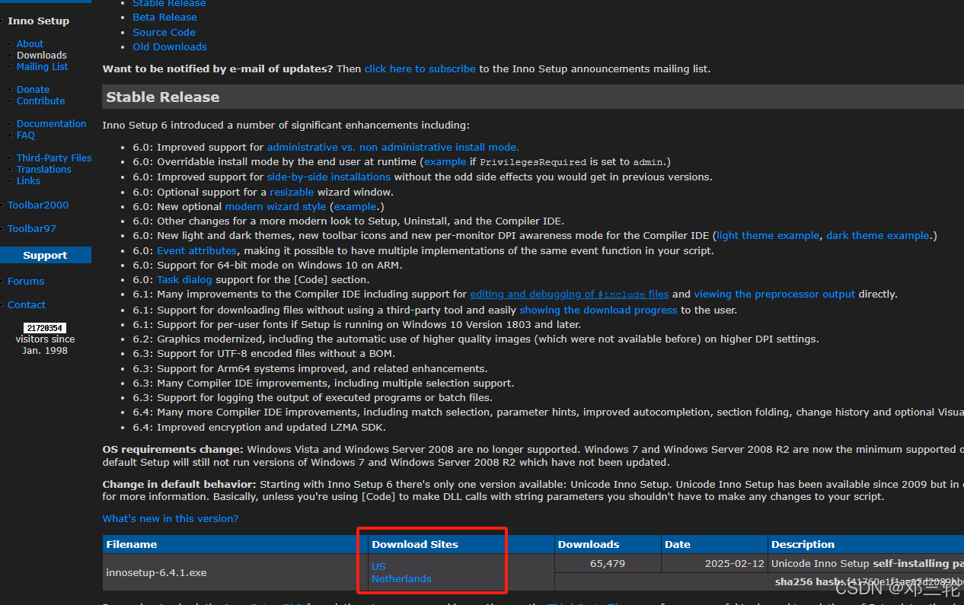Image resolution: width=964 pixels, height=605 pixels.
Task: Open the Forums link
Action: point(26,281)
